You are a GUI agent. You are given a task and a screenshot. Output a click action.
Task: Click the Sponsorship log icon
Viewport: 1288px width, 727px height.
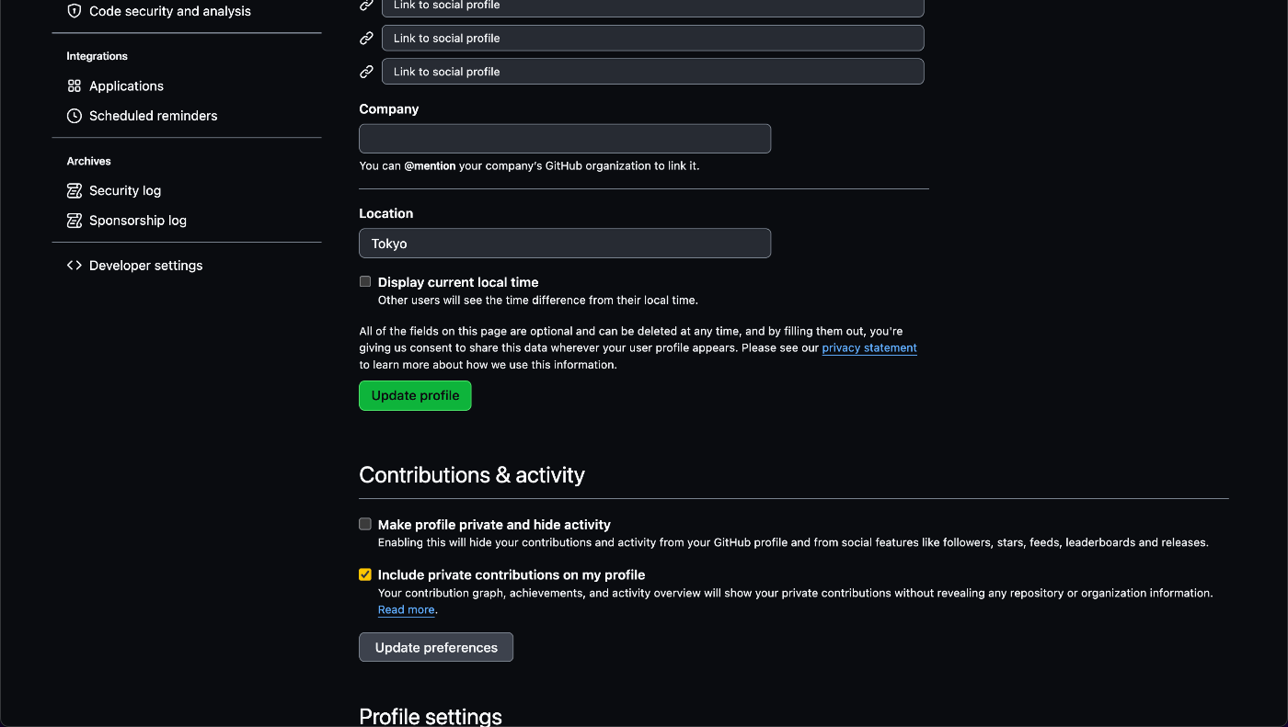pyautogui.click(x=75, y=221)
